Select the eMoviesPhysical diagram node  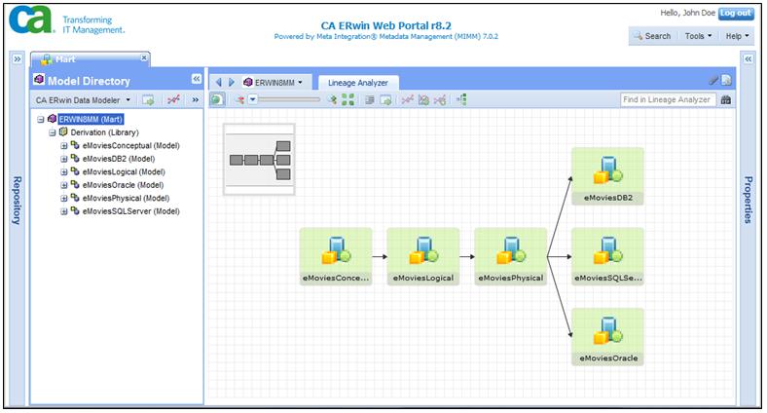point(511,256)
